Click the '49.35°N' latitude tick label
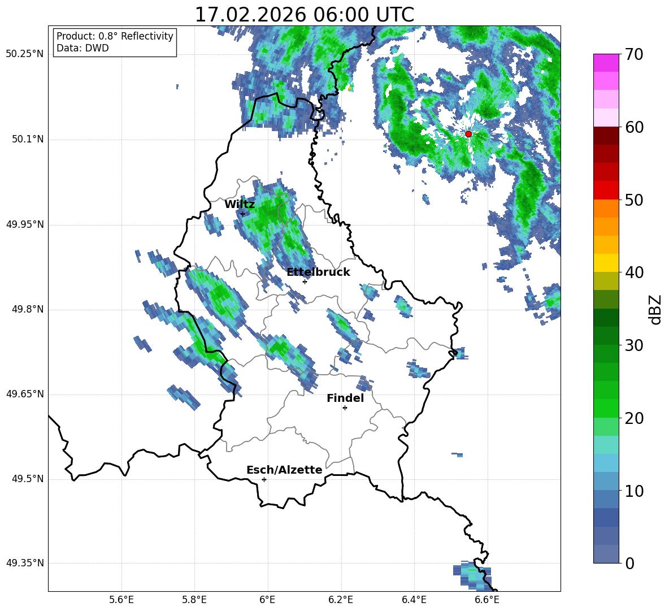The width and height of the screenshot is (669, 611). click(25, 563)
